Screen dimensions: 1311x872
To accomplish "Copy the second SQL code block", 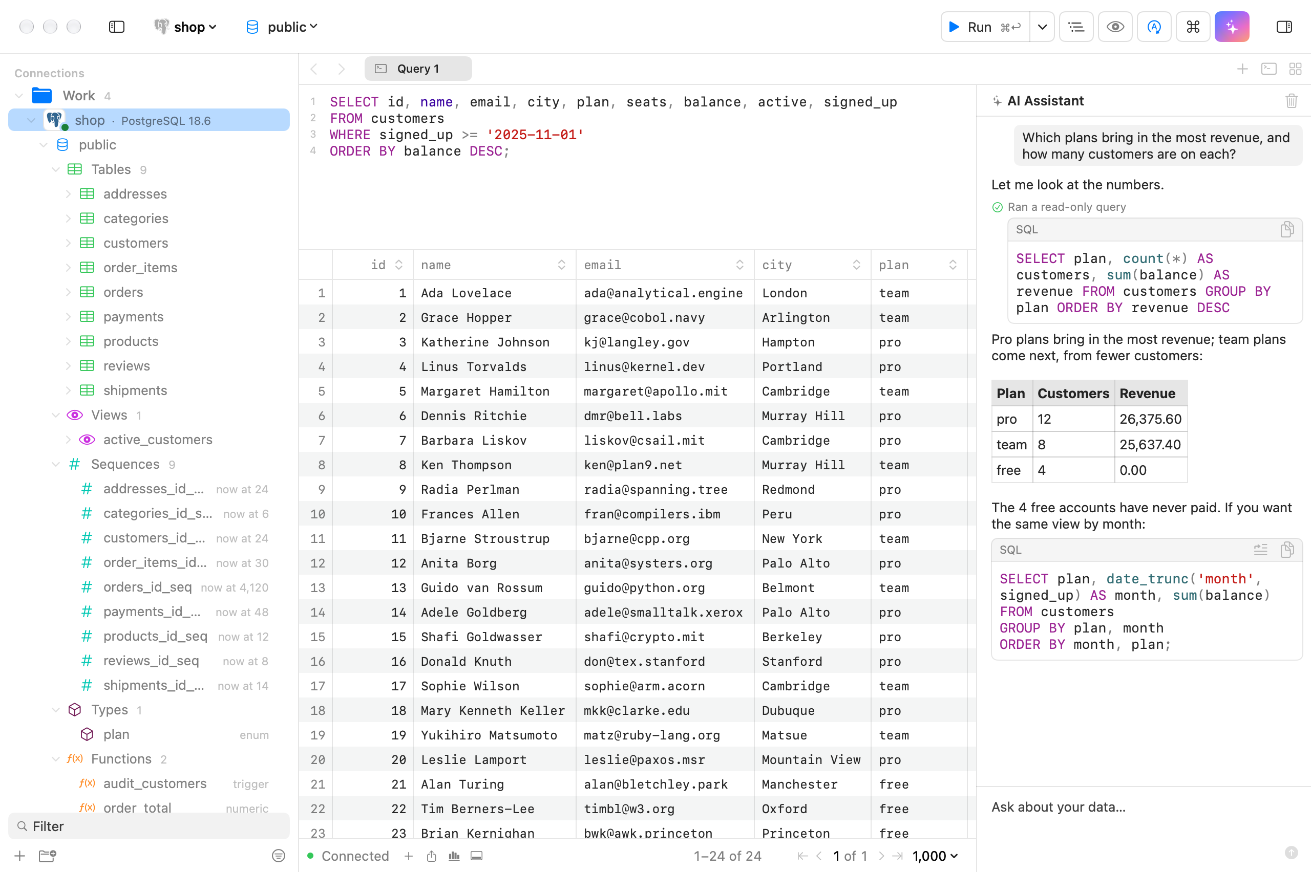I will pos(1287,550).
